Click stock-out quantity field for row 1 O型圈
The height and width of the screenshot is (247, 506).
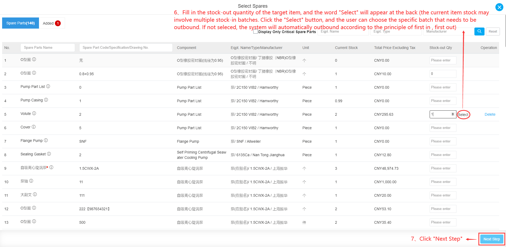443,60
